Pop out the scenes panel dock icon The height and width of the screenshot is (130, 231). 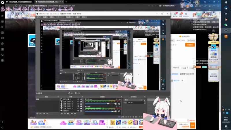click(x=58, y=97)
